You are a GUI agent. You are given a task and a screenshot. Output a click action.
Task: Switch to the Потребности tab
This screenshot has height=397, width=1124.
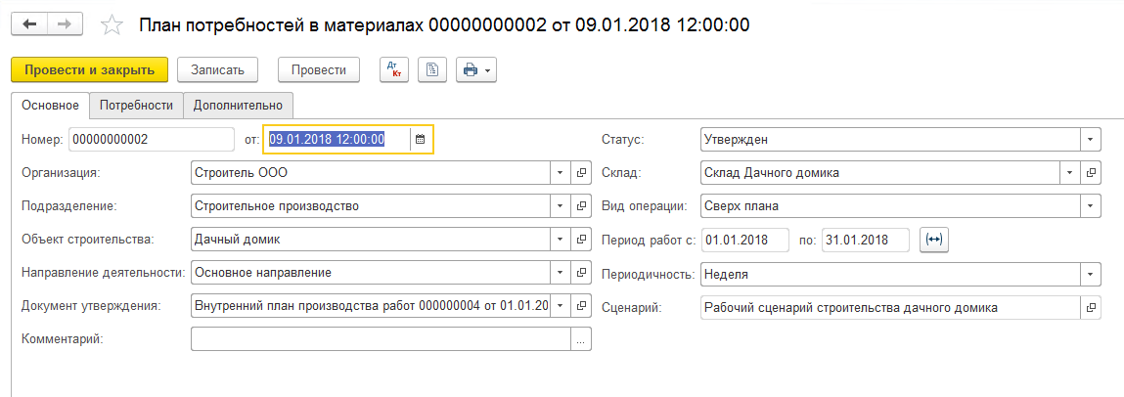click(x=136, y=106)
